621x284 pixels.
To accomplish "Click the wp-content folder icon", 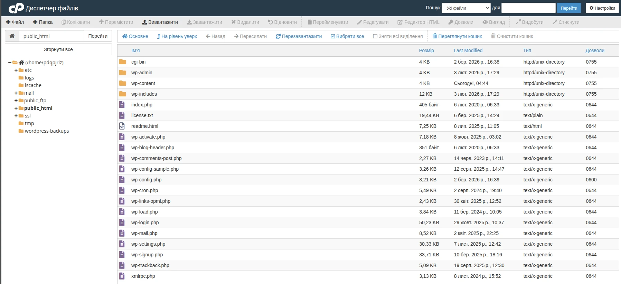I will [x=123, y=83].
